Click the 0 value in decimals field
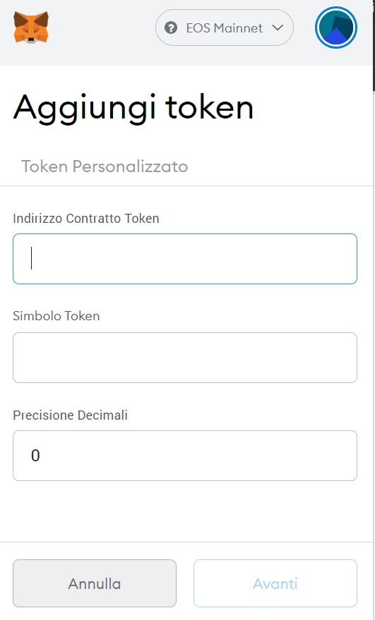Screen dimensions: 375x620 (x=35, y=456)
